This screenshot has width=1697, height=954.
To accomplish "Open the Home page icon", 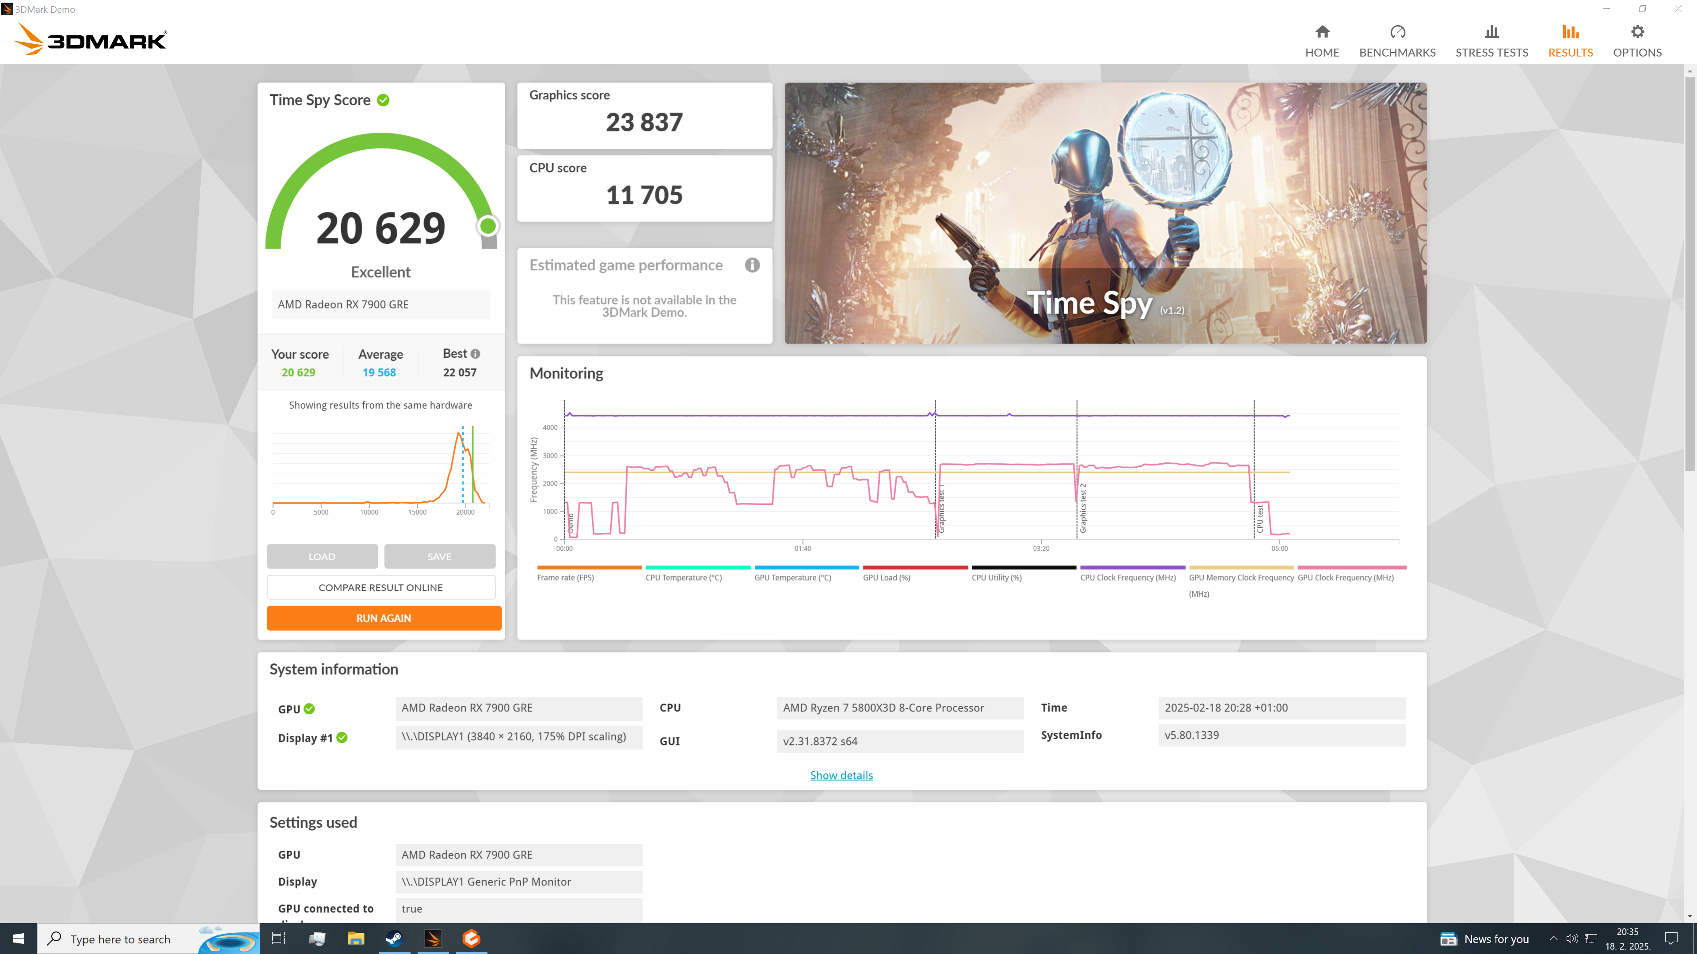I will 1321,32.
